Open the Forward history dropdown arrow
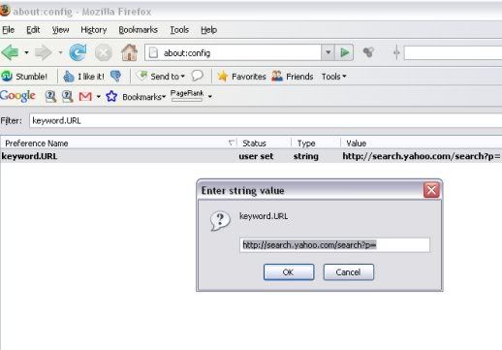This screenshot has width=502, height=350. pos(60,52)
